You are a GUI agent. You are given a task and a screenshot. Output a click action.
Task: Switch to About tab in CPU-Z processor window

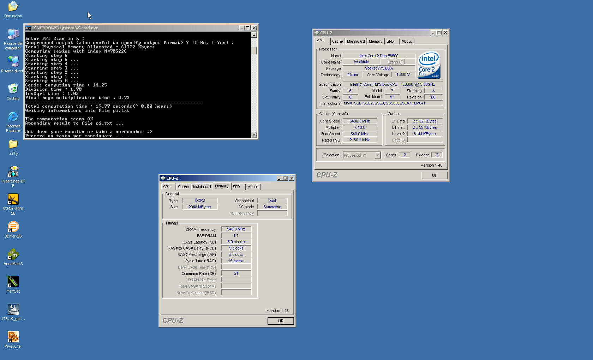(407, 41)
